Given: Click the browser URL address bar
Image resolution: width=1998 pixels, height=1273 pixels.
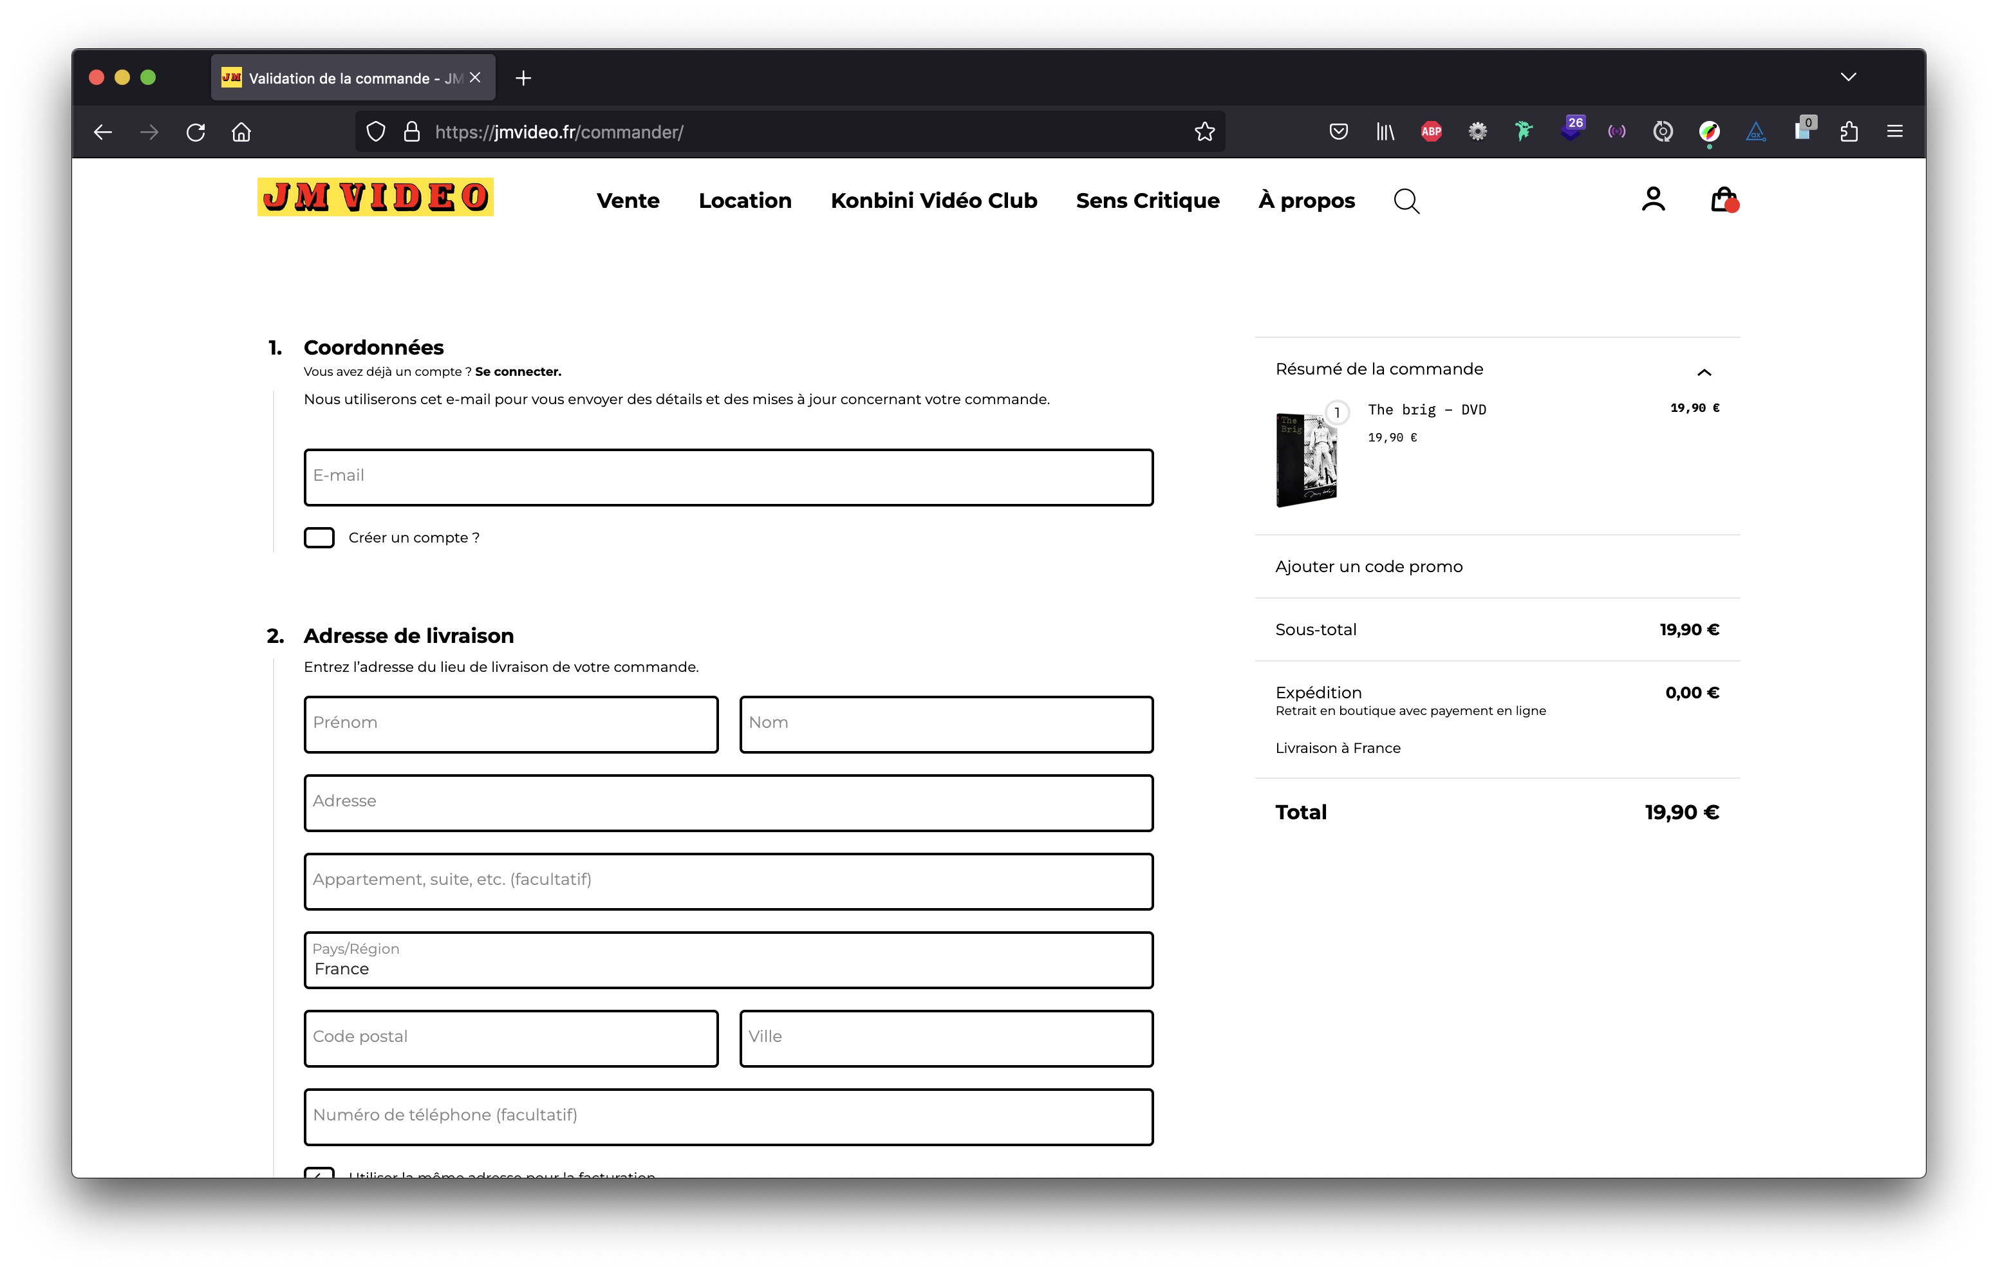Looking at the screenshot, I should point(789,132).
